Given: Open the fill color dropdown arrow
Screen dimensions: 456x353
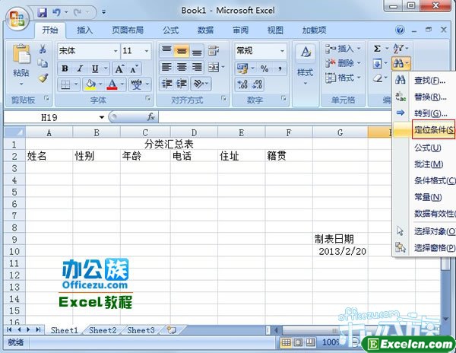Looking at the screenshot, I should tap(100, 84).
